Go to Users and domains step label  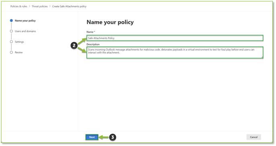click(25, 31)
